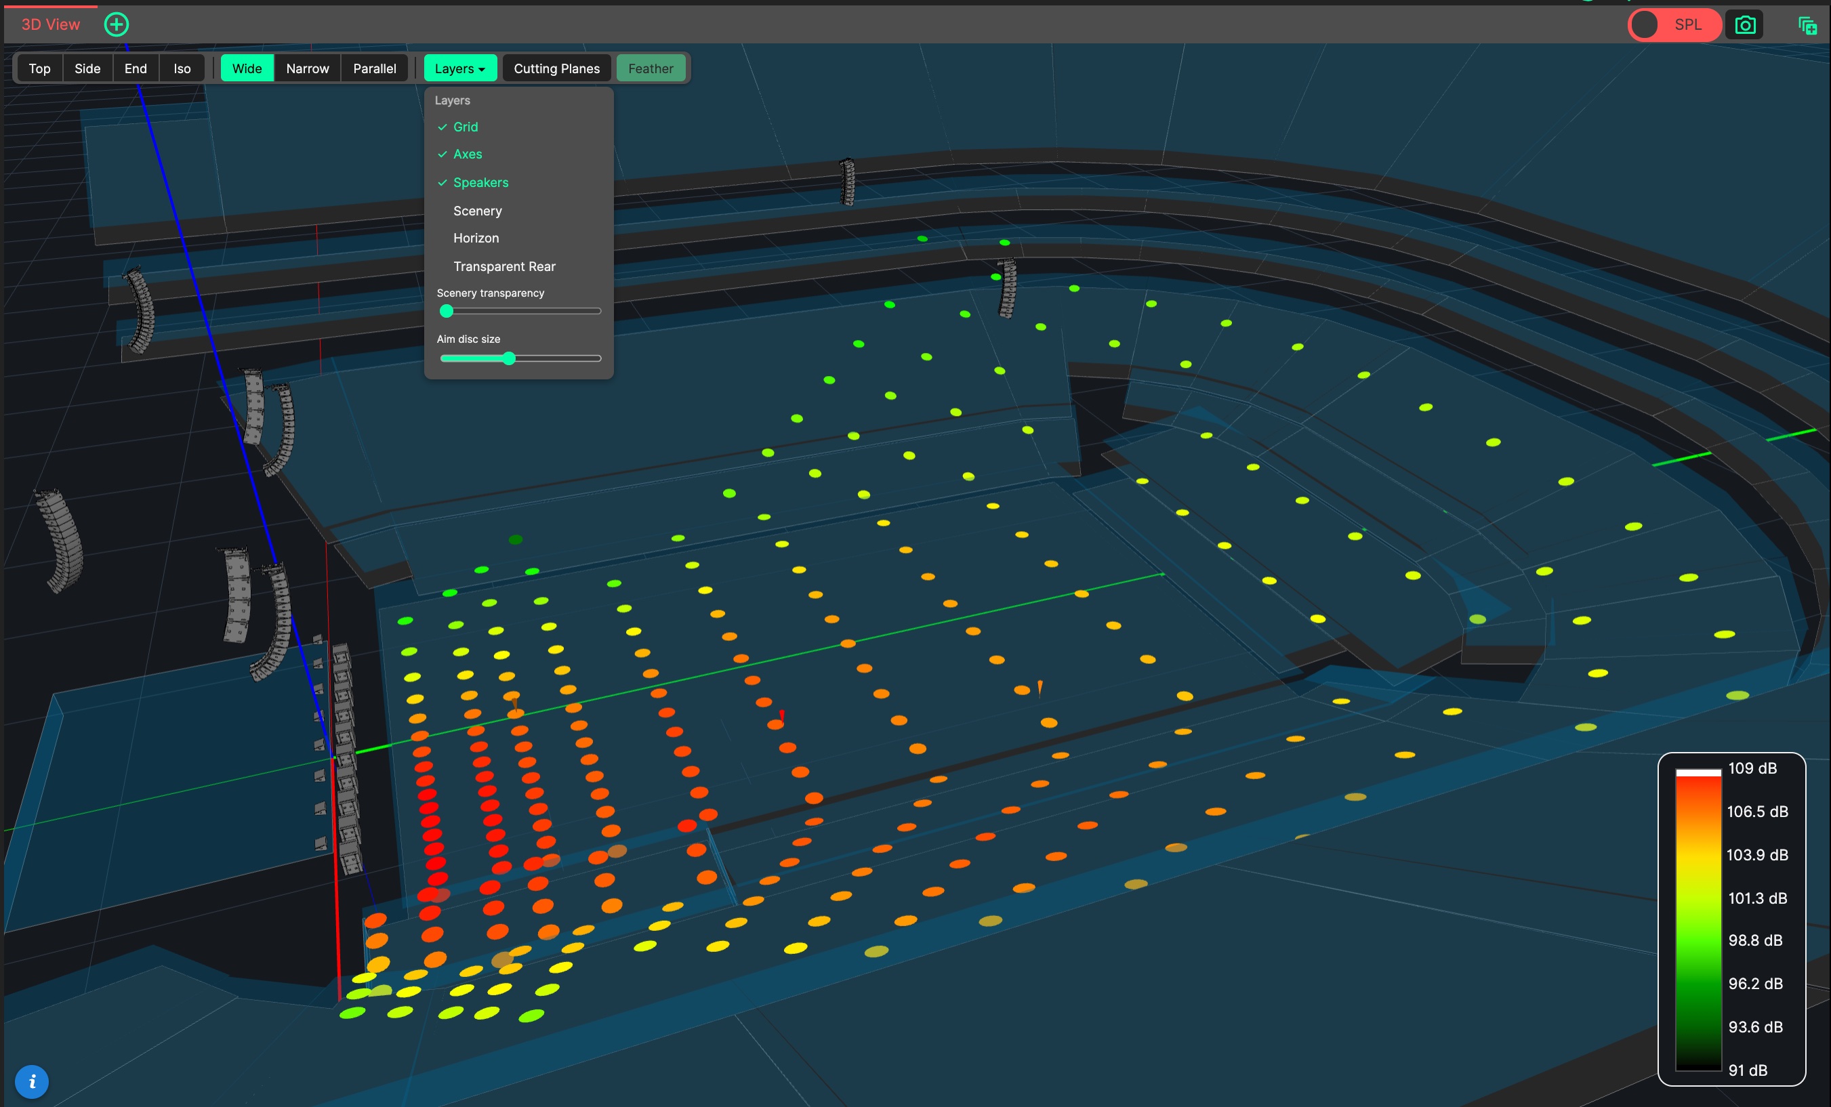Open the blue info icon
Viewport: 1831px width, 1107px height.
31,1082
